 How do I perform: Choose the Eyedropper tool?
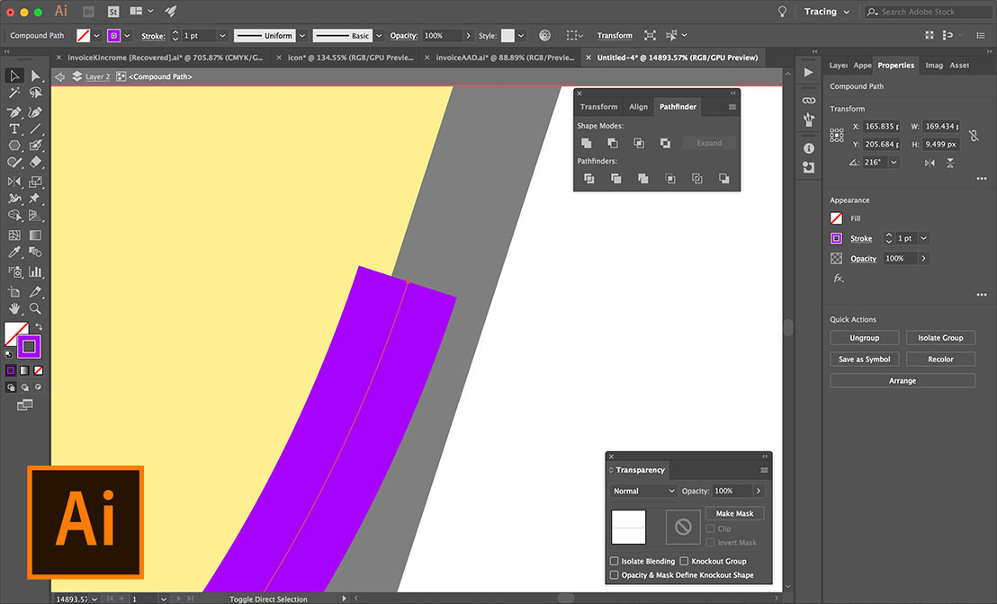(x=14, y=253)
